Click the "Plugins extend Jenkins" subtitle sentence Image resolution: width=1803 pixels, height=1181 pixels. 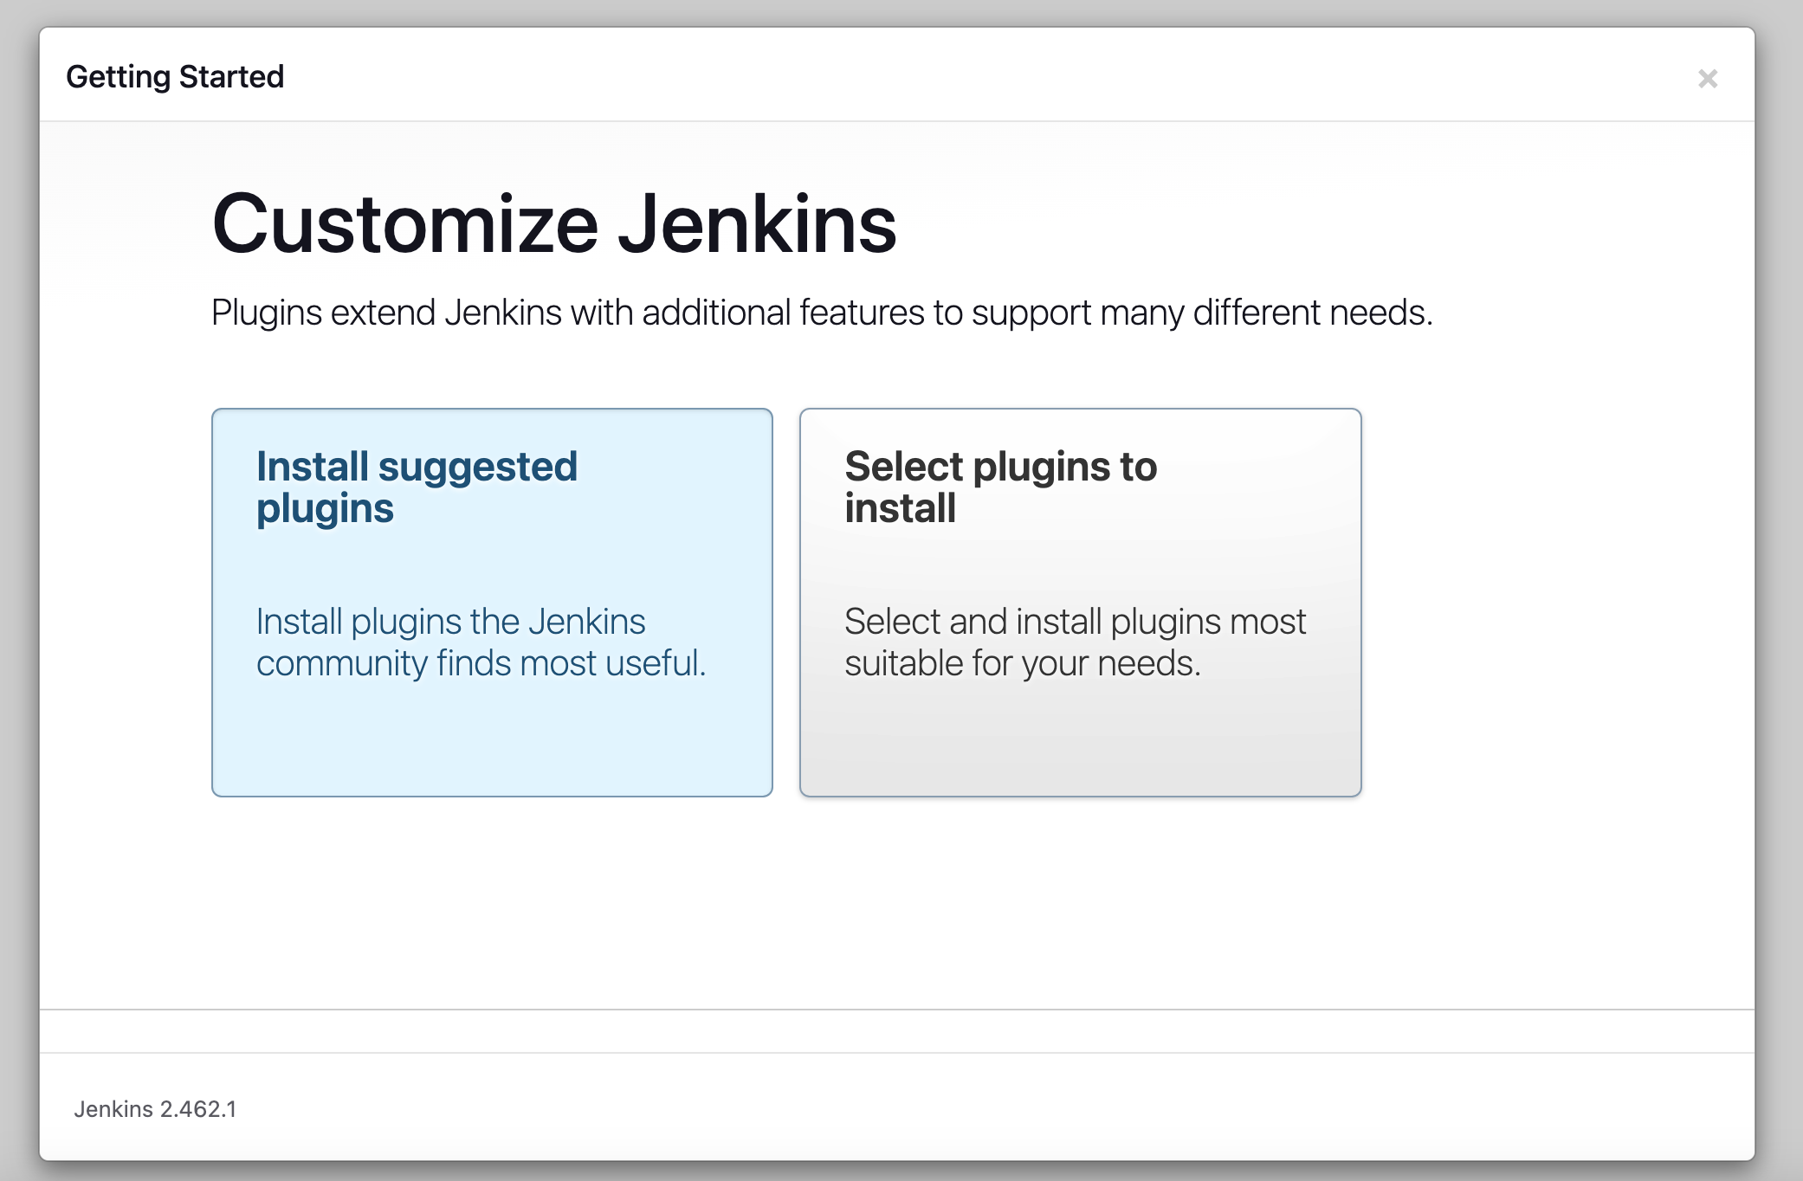[x=821, y=313]
